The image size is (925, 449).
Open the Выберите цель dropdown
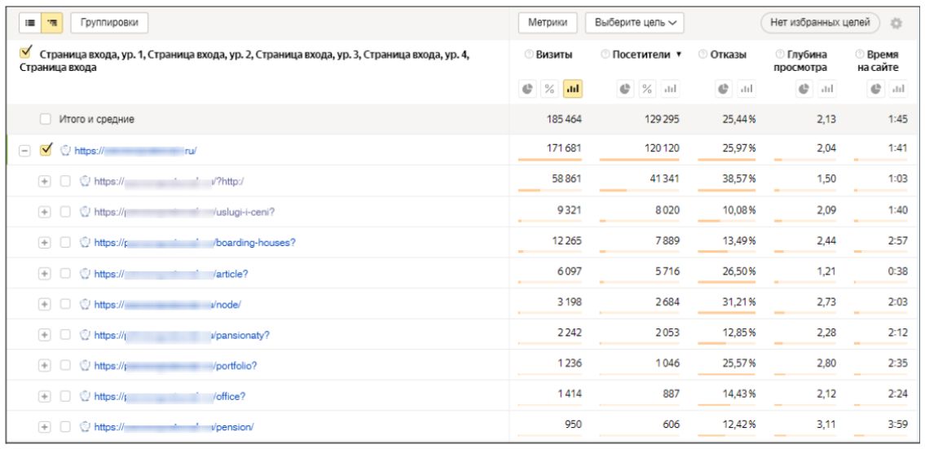(634, 24)
